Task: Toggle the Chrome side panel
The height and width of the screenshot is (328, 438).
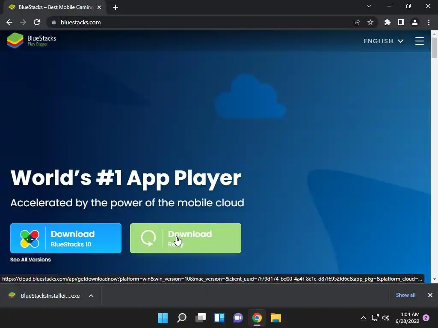Action: pyautogui.click(x=401, y=22)
